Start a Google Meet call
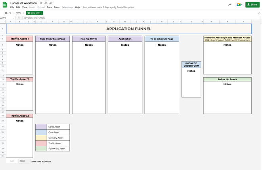This screenshot has width=262, height=170. click(x=239, y=5)
